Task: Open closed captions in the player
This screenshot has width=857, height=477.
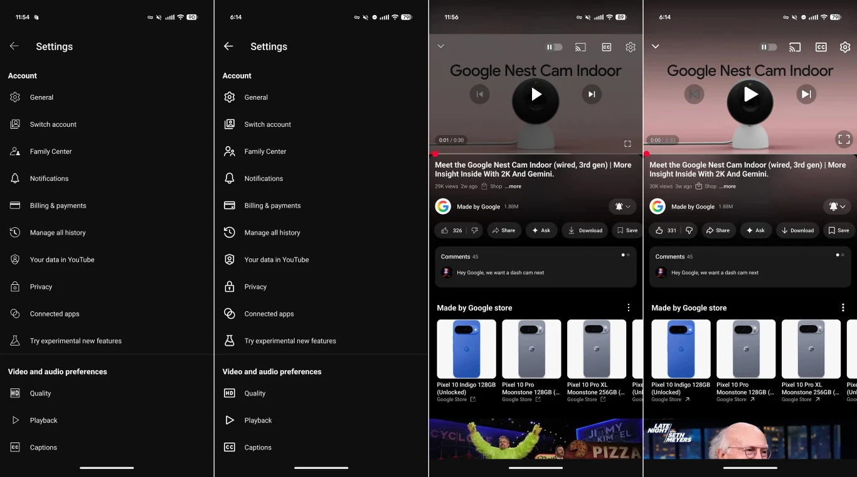Action: coord(606,46)
